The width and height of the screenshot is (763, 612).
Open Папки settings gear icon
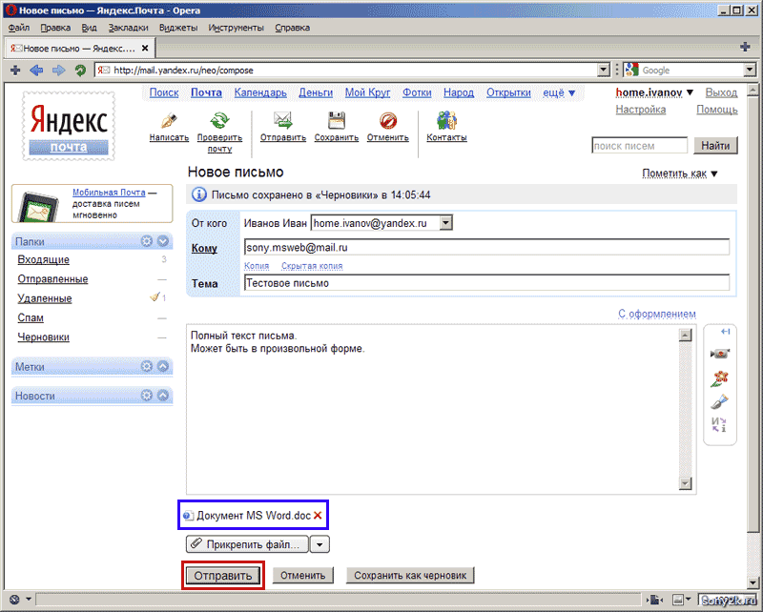147,241
